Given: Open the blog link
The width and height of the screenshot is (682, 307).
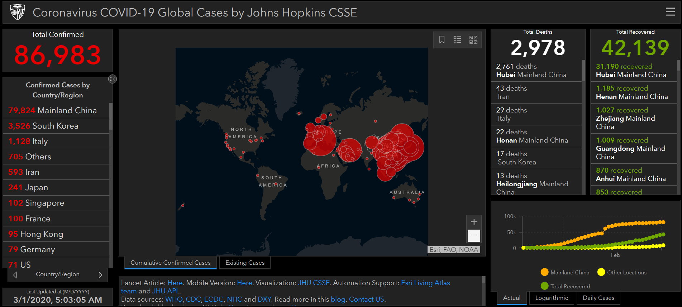Looking at the screenshot, I should [x=338, y=299].
